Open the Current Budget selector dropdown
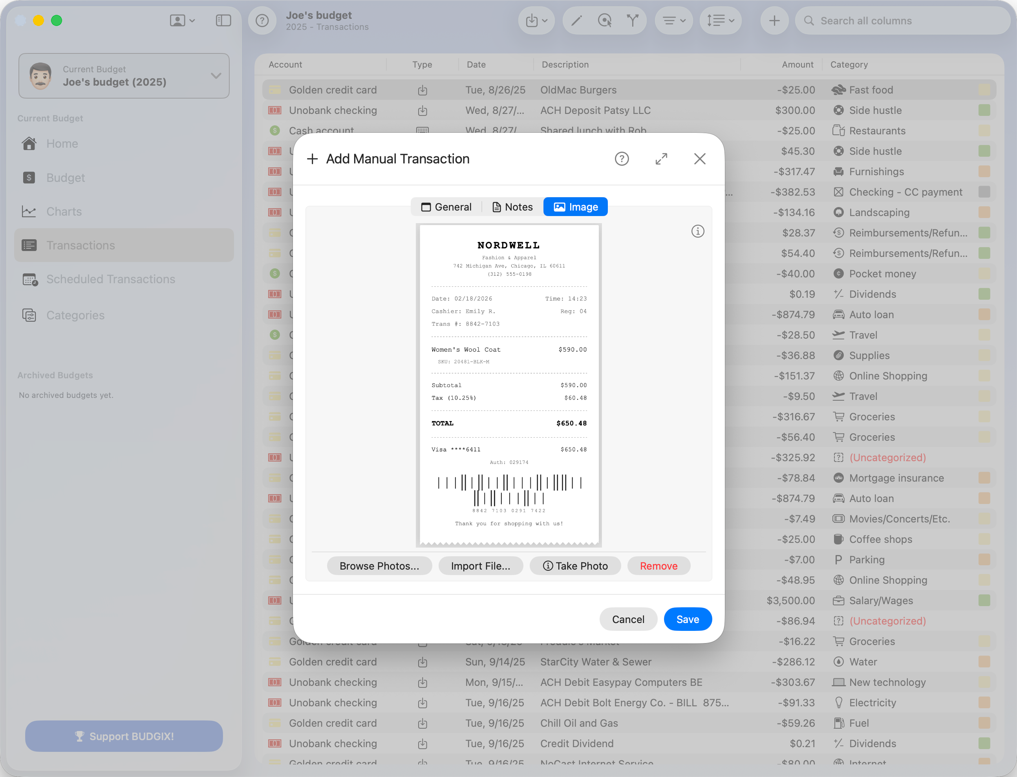Viewport: 1017px width, 777px height. point(124,76)
